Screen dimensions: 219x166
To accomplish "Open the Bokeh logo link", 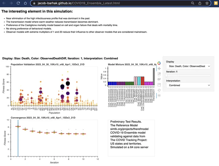I will click(159, 63).
